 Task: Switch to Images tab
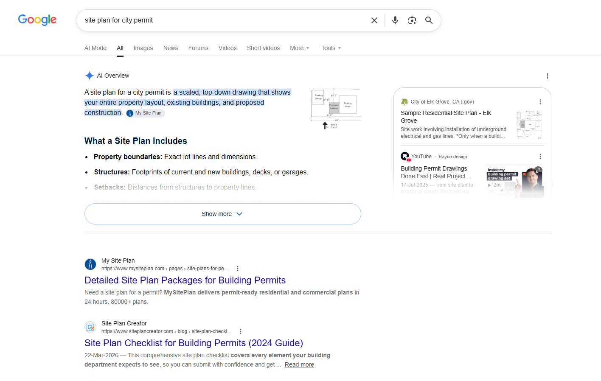pyautogui.click(x=143, y=48)
